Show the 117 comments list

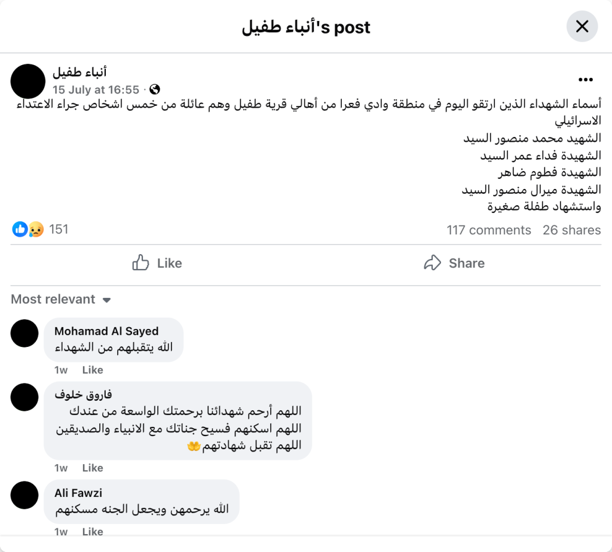488,230
